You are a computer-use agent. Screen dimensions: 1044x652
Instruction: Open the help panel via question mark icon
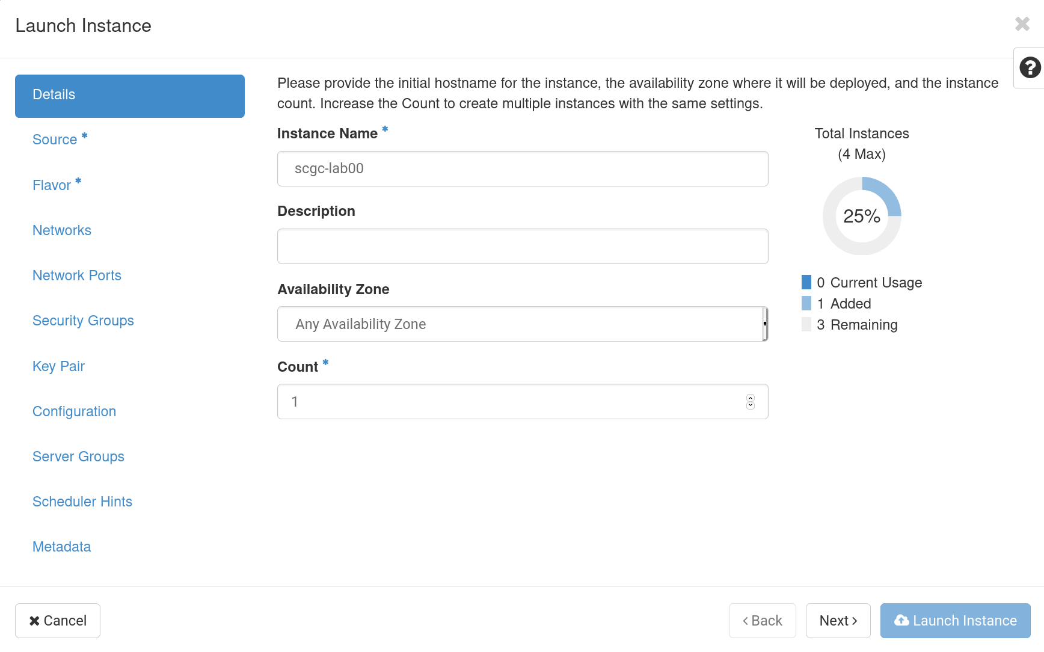tap(1031, 67)
